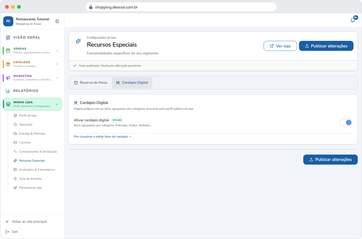
Task: Expand the Marketing section chevron
Action: pos(57,78)
